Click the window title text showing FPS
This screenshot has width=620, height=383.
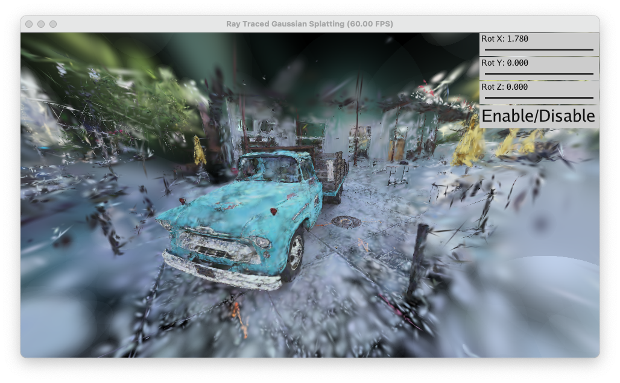(x=309, y=24)
